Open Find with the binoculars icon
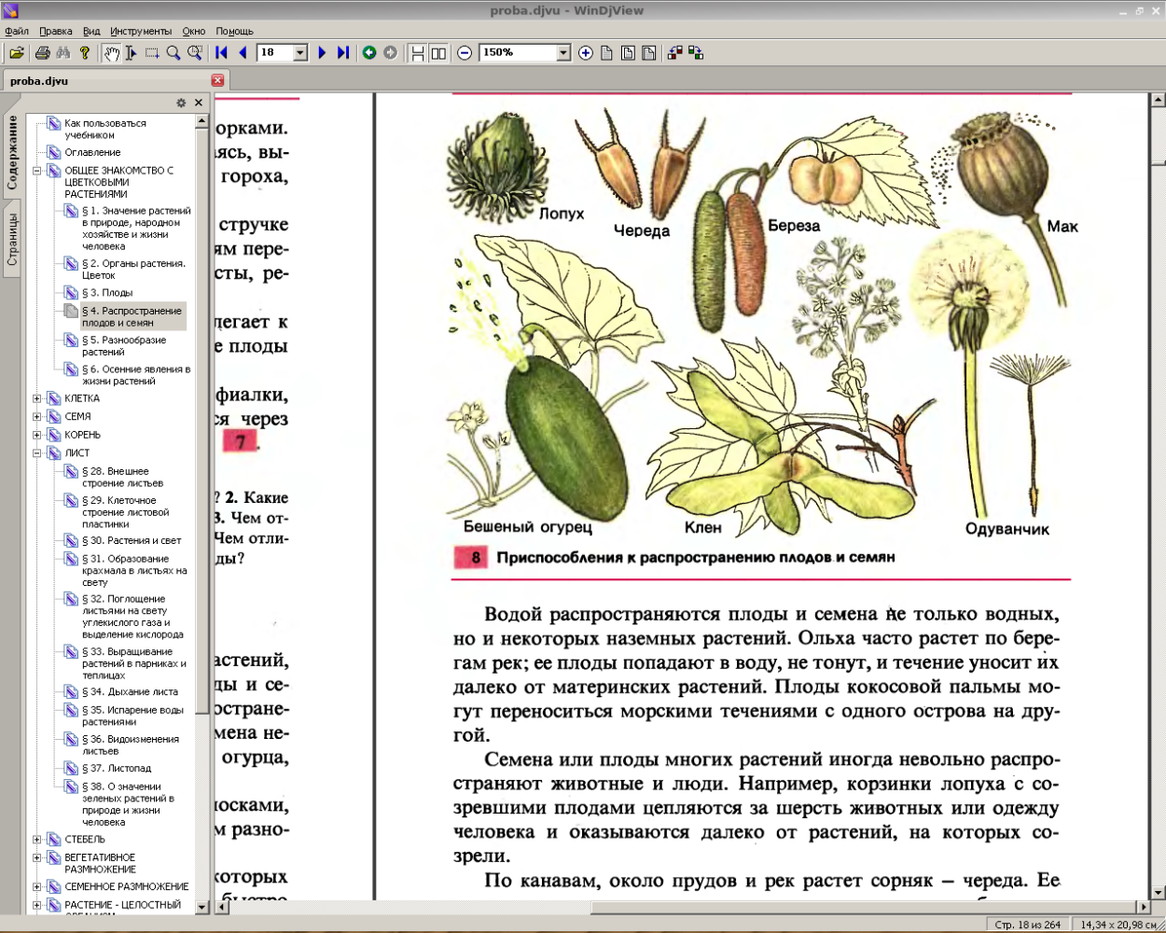 coord(63,53)
